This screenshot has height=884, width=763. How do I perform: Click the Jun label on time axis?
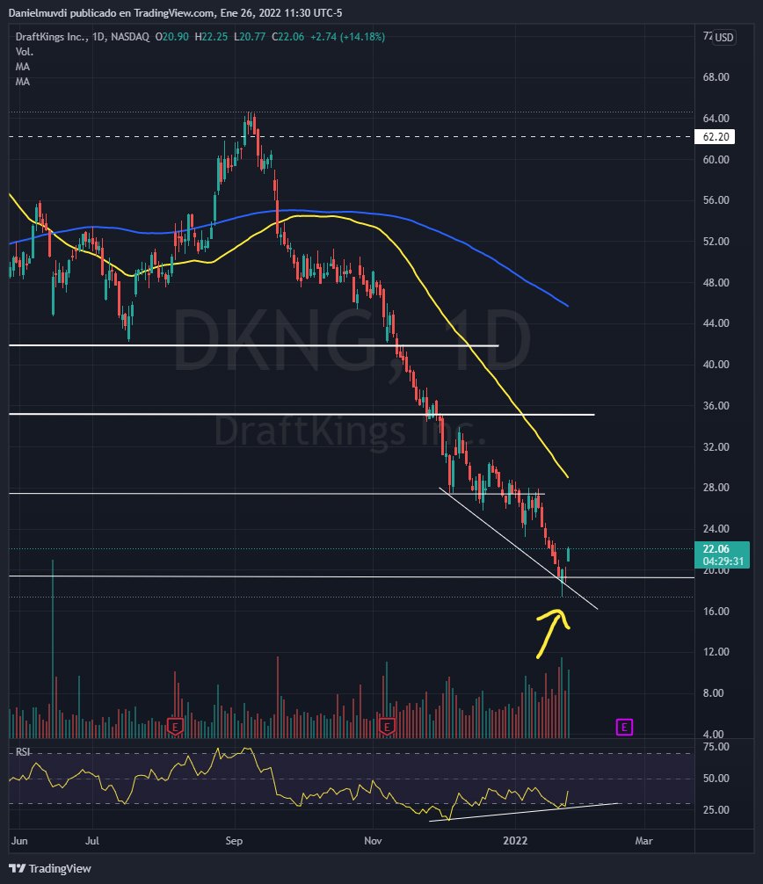tap(19, 841)
